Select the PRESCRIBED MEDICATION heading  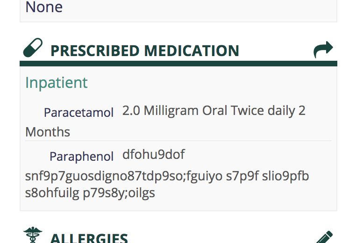[x=144, y=50]
